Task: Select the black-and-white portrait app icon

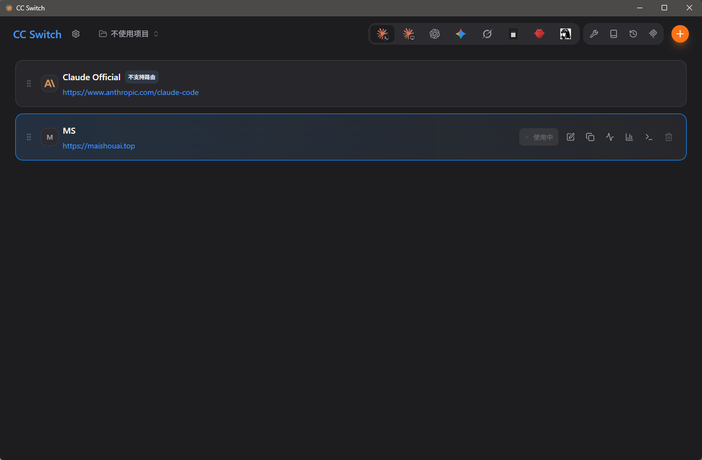Action: click(566, 34)
